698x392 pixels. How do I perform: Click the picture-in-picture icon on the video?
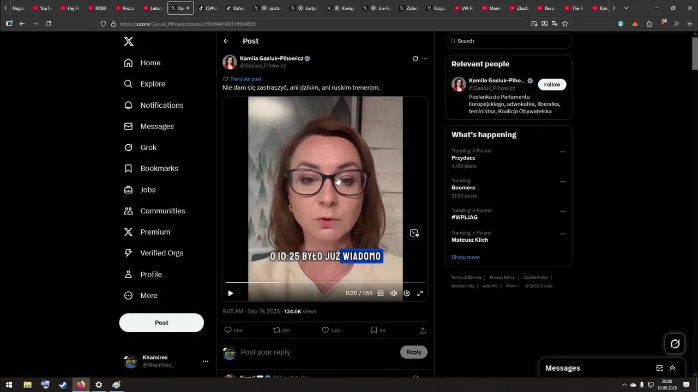[x=414, y=233]
